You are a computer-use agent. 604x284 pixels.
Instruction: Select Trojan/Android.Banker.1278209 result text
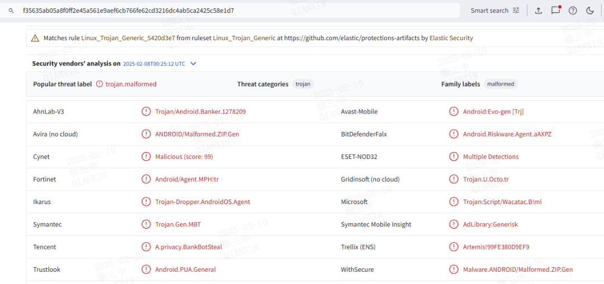click(200, 112)
